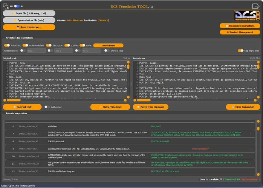Click Paste from clipboard button

151,107
